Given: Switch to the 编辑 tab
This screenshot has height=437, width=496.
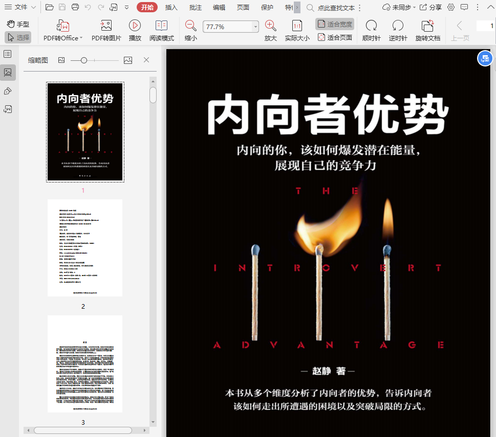Looking at the screenshot, I should pos(219,7).
